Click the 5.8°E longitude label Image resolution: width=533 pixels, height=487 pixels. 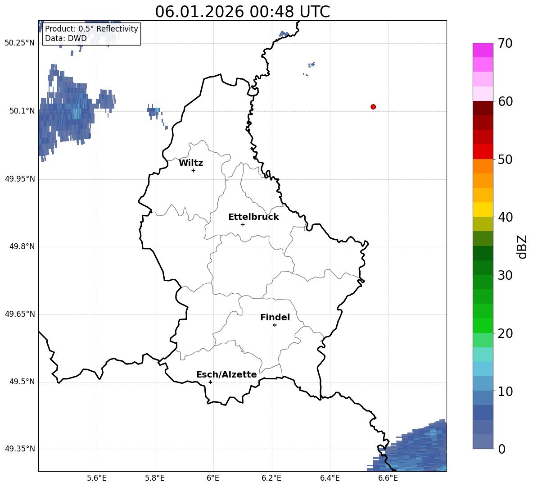[x=155, y=478]
